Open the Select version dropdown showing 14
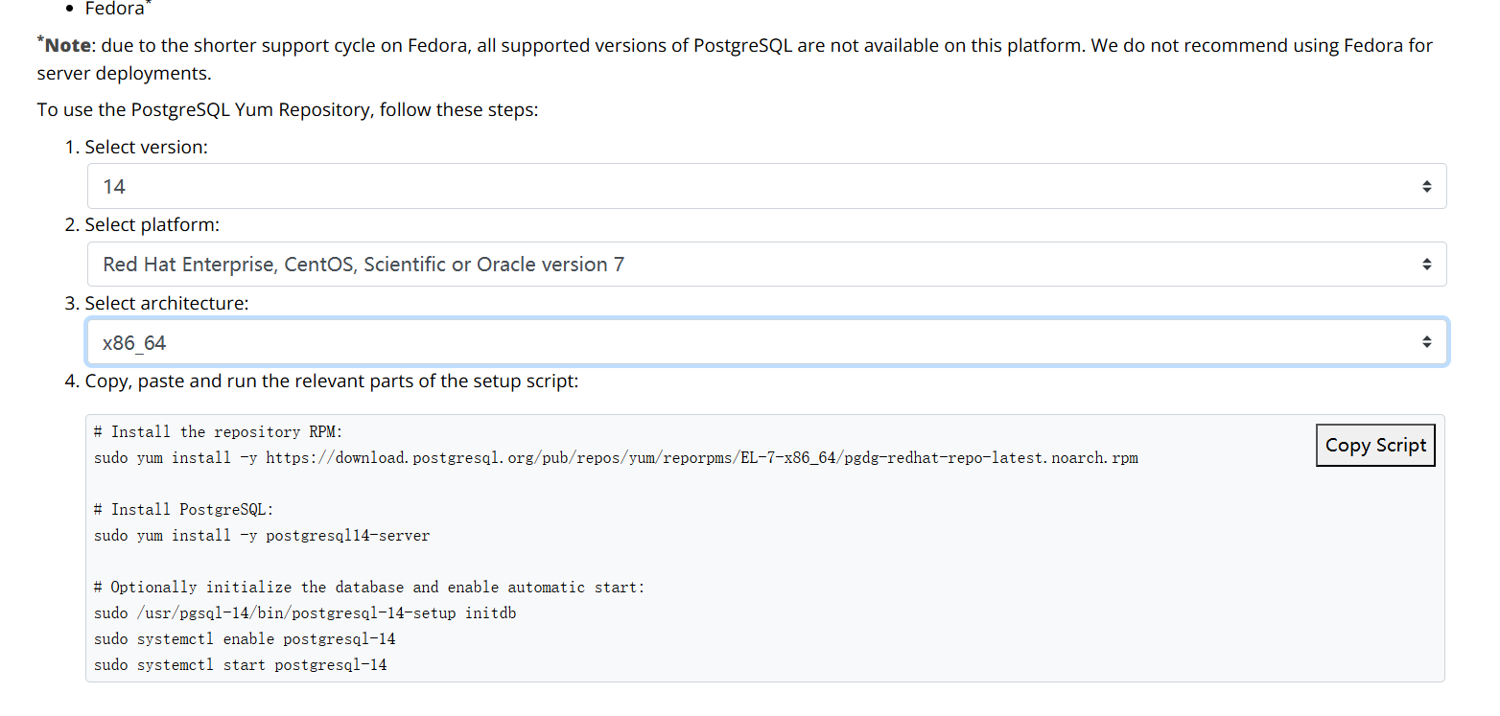The height and width of the screenshot is (716, 1500). pyautogui.click(x=766, y=186)
